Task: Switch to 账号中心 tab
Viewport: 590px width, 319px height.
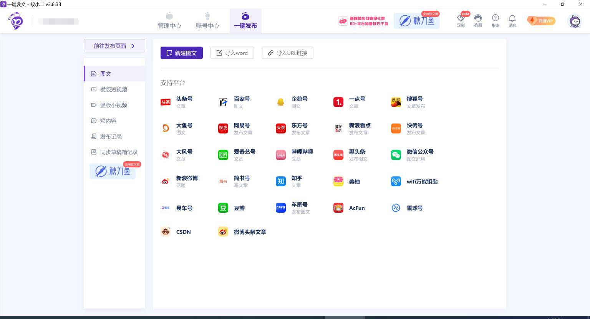Action: (x=207, y=21)
